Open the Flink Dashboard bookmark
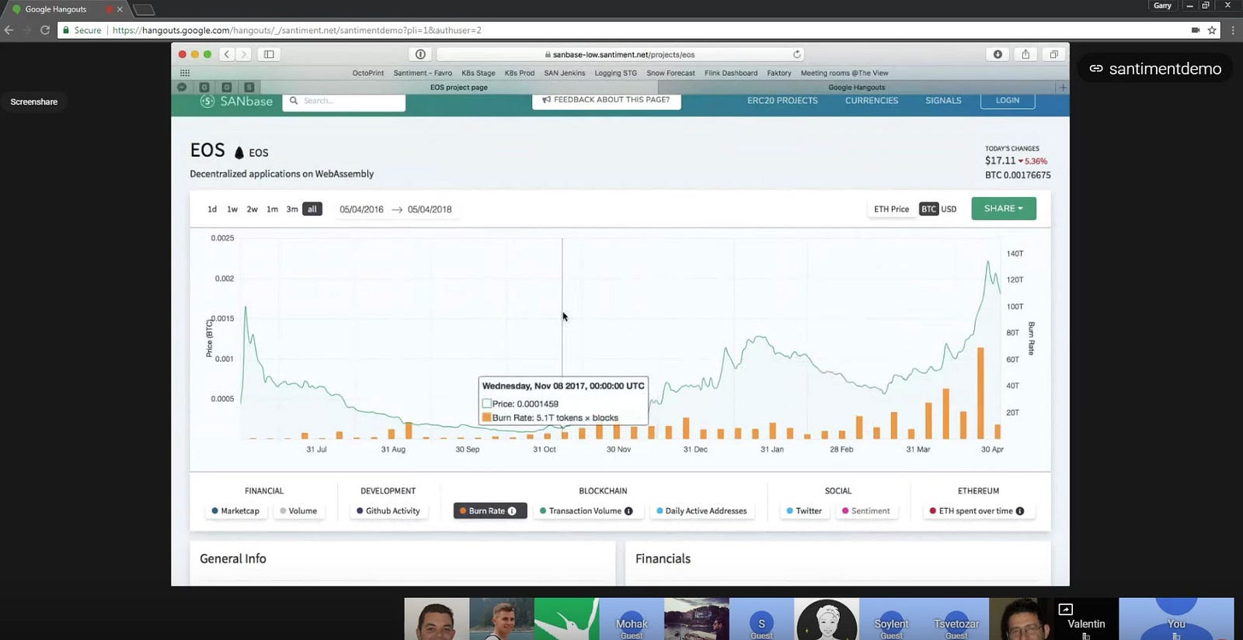Image resolution: width=1243 pixels, height=640 pixels. (x=731, y=73)
